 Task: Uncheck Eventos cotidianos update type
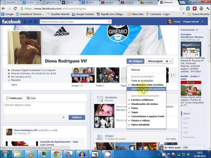[142, 100]
